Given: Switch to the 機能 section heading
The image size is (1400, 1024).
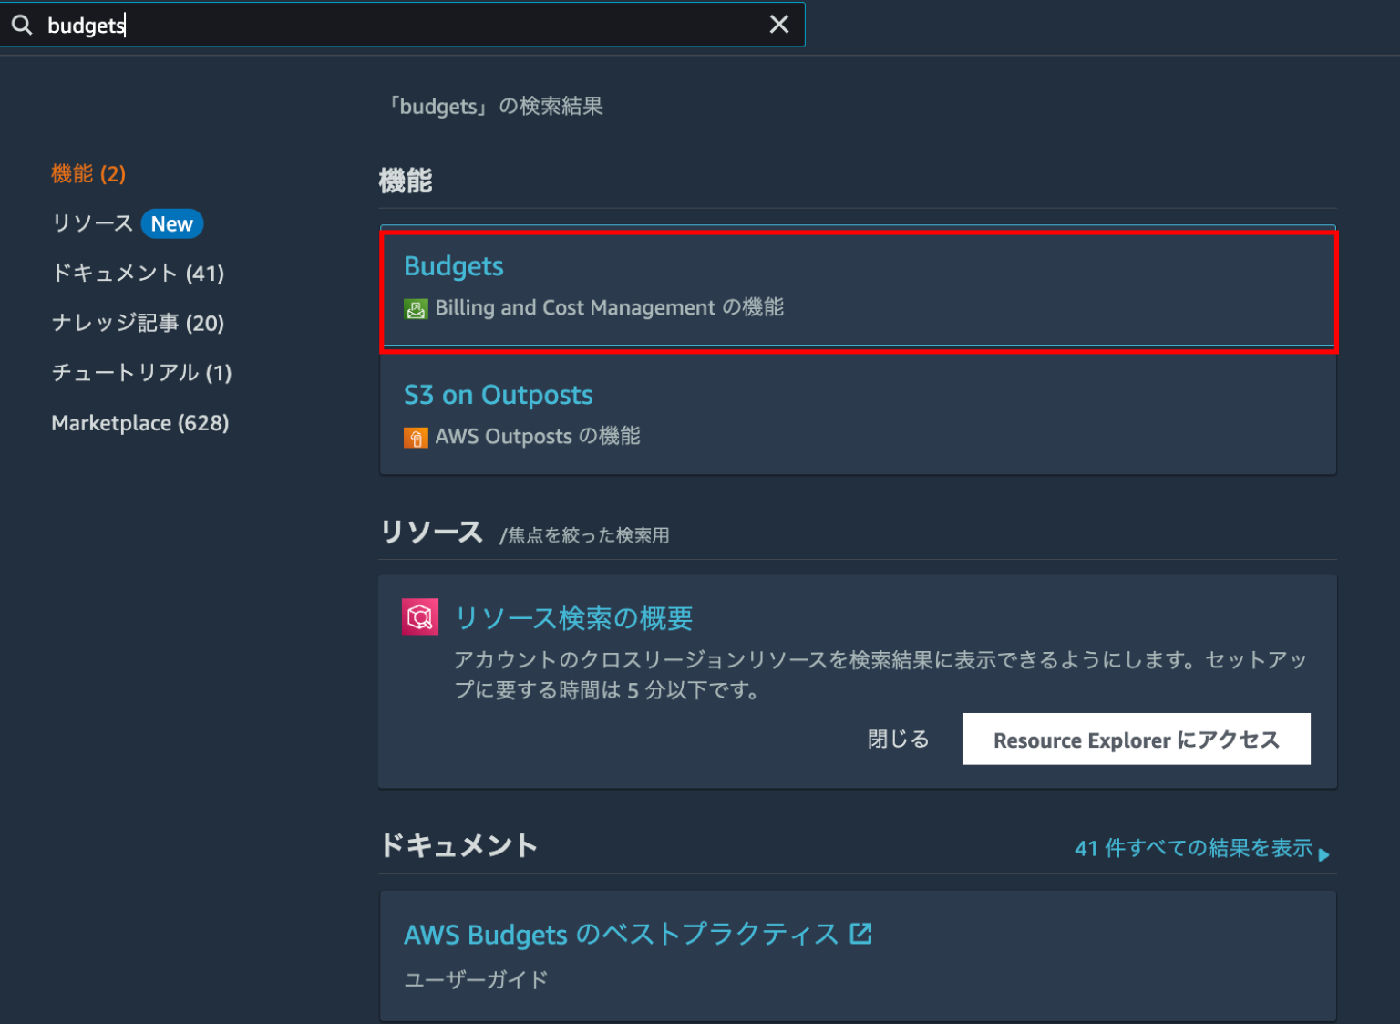Looking at the screenshot, I should [x=407, y=181].
